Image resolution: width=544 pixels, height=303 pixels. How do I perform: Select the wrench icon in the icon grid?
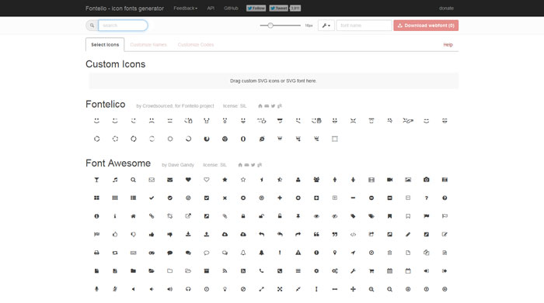point(353,271)
